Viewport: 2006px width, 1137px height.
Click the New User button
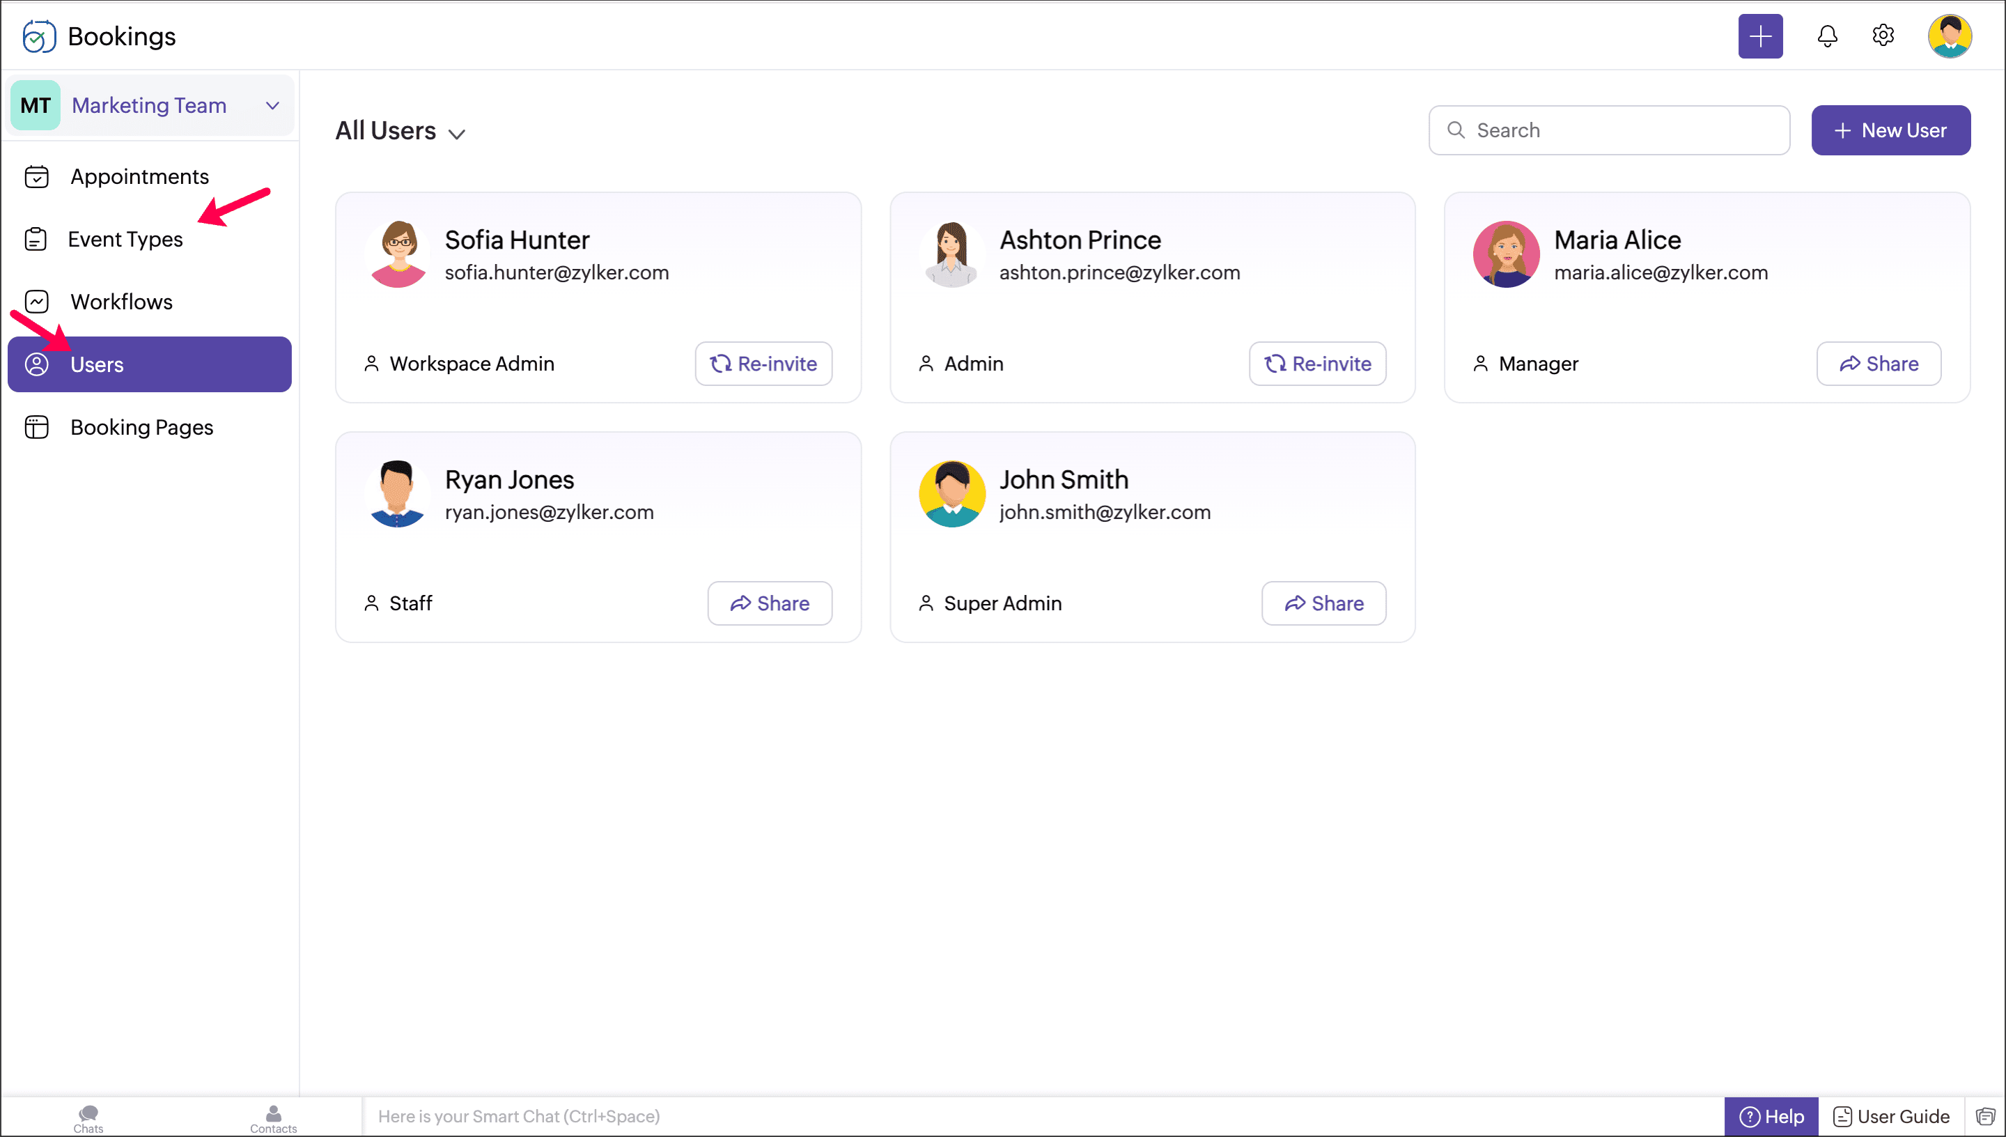1890,130
